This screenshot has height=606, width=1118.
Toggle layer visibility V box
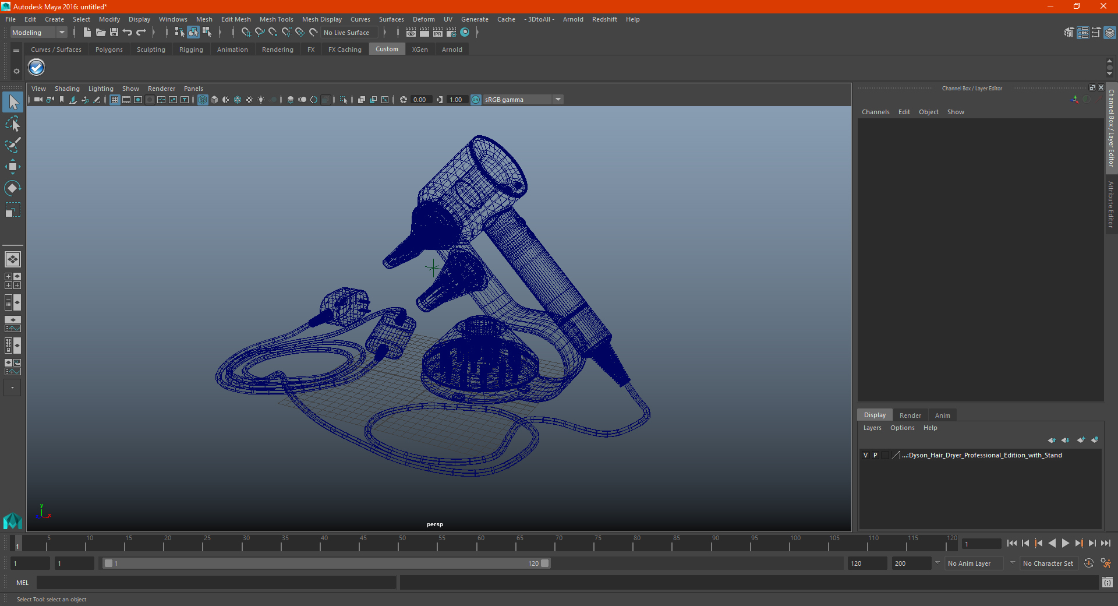(865, 455)
